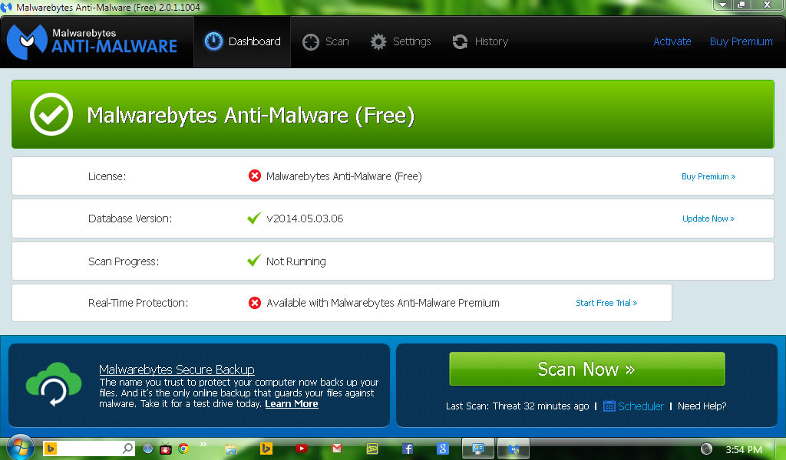Click the red X on the License row

254,176
